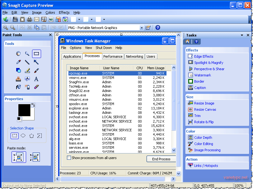Click the canvas horizontal scrollbar thumb
The height and width of the screenshot is (189, 253).
(113, 179)
